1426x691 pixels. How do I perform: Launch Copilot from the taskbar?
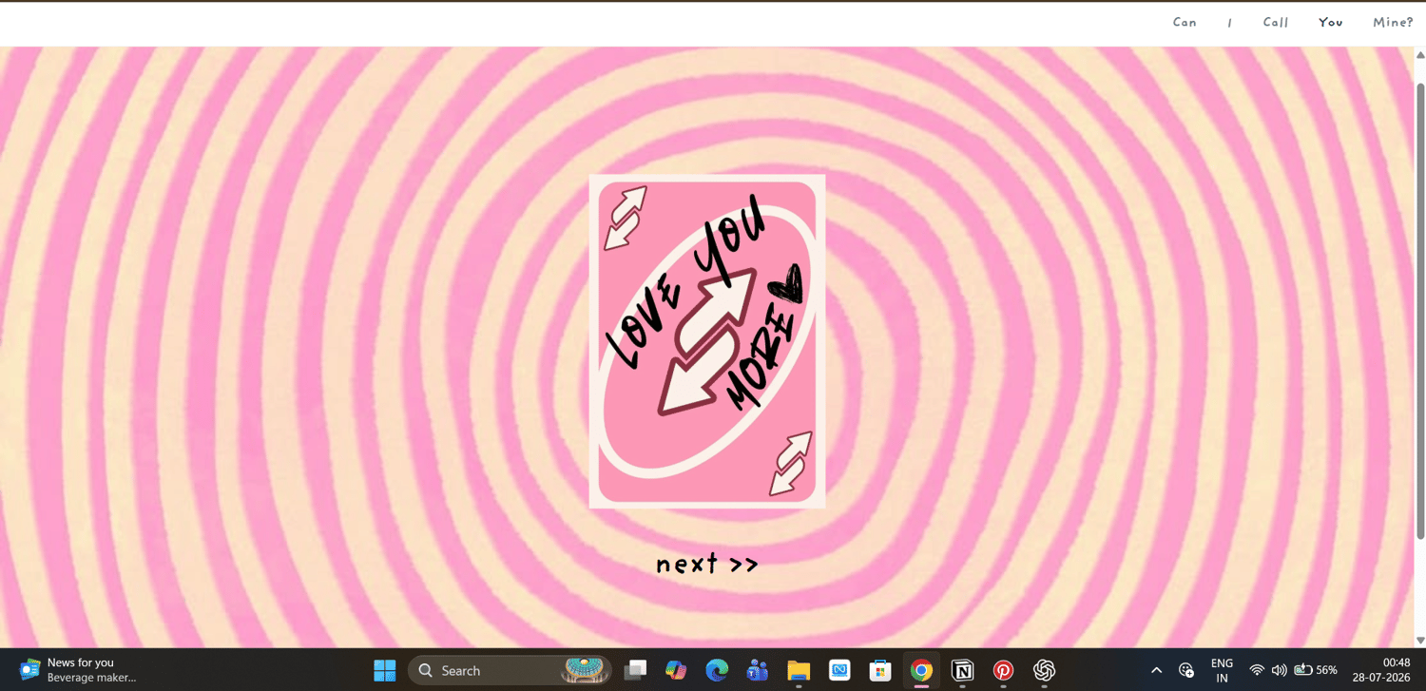click(x=676, y=670)
